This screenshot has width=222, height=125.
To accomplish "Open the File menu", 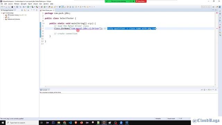I will (2, 4).
